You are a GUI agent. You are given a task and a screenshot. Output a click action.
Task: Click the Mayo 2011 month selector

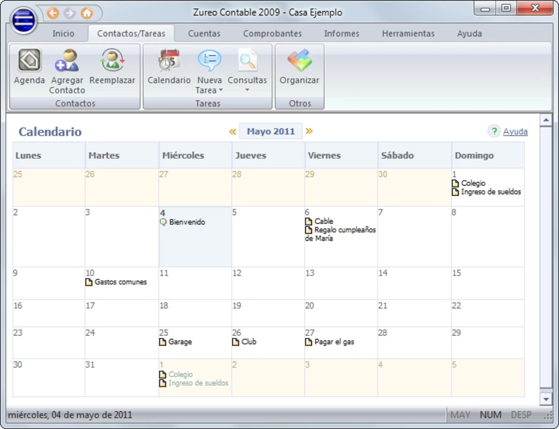271,131
